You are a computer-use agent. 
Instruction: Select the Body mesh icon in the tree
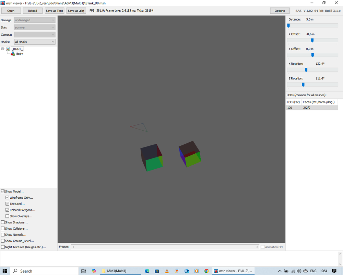coord(13,54)
